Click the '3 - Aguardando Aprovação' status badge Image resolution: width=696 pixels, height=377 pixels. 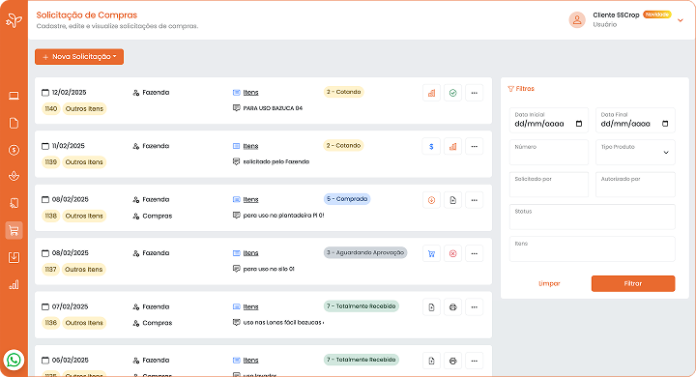[x=365, y=252]
